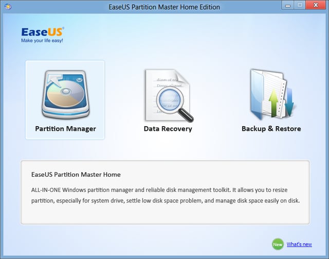
Task: Open the Partition Manager disk icon
Action: pos(66,94)
